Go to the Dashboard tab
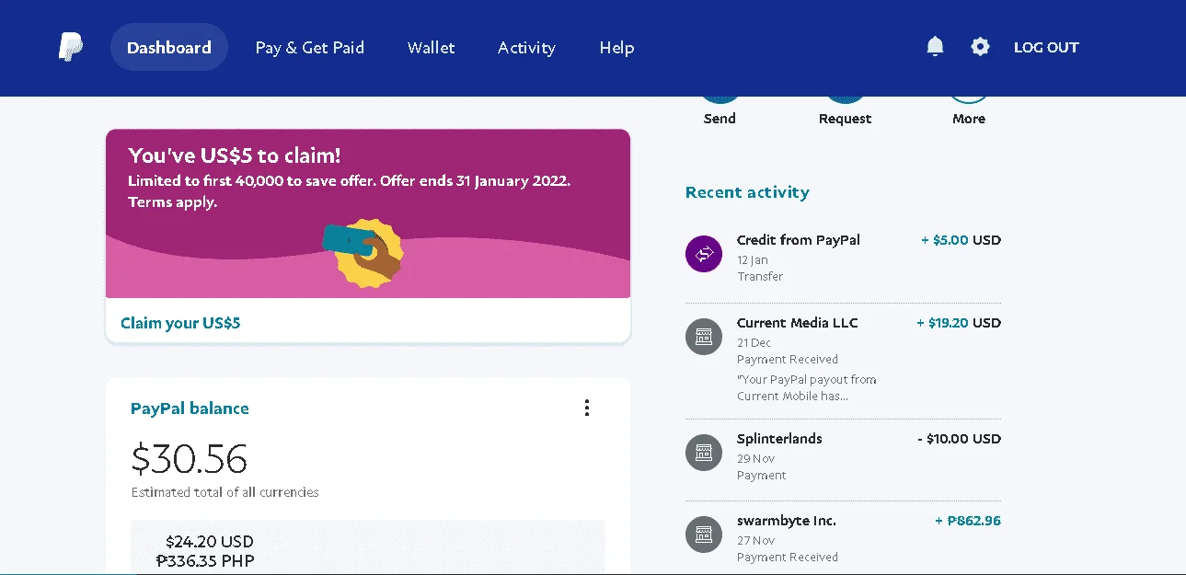The width and height of the screenshot is (1186, 575). [169, 47]
